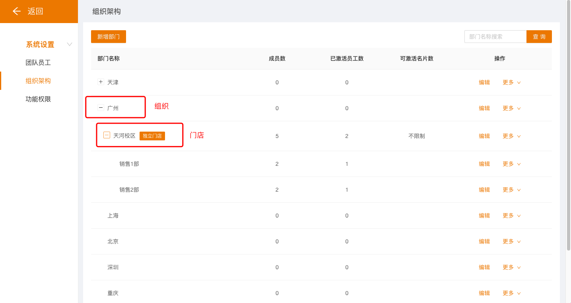The image size is (571, 303).
Task: Open 团队员工 in the sidebar
Action: pyautogui.click(x=38, y=62)
